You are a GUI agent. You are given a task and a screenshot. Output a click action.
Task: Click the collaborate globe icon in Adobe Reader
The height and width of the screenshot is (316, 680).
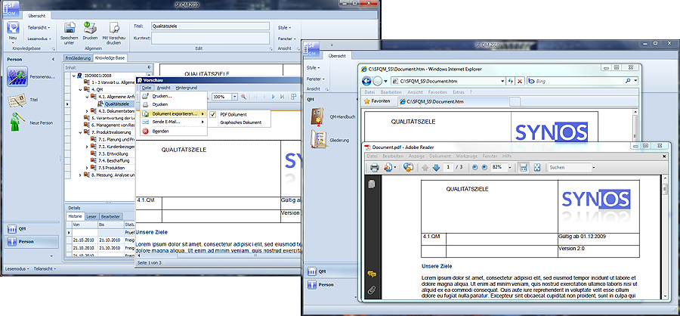point(408,167)
